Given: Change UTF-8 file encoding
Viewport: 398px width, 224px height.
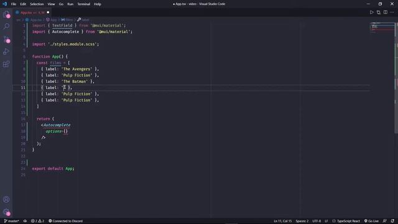Looking at the screenshot, I should (x=317, y=221).
